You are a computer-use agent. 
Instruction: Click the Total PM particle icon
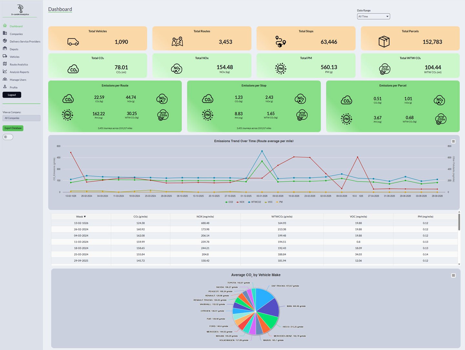pos(281,68)
